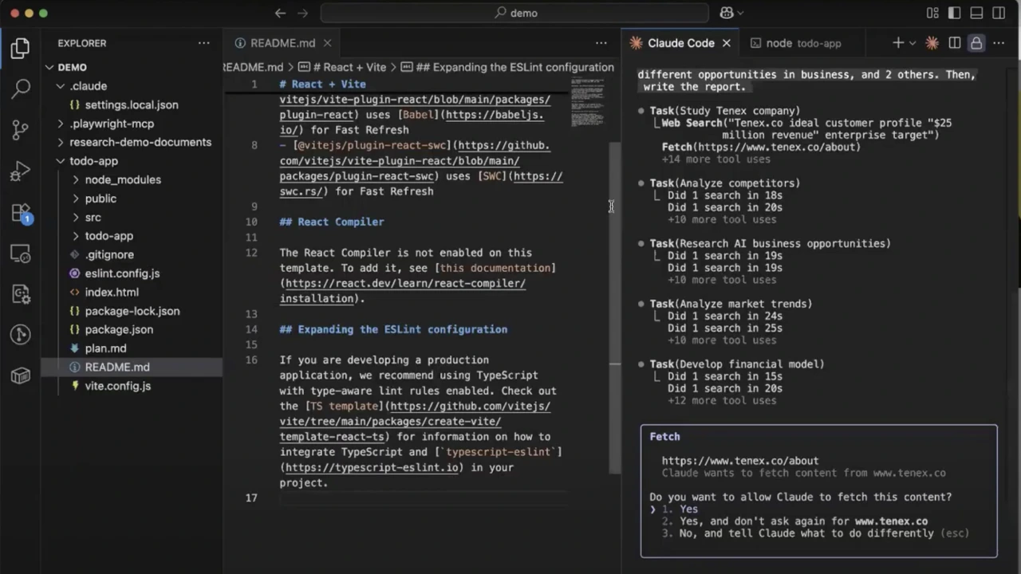Click the Explorer files icon in activity bar
This screenshot has width=1021, height=574.
pyautogui.click(x=21, y=48)
